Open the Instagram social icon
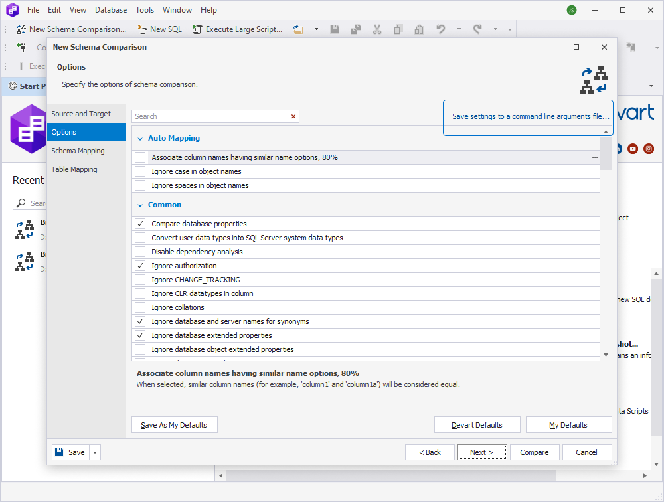The width and height of the screenshot is (664, 502). tap(649, 149)
